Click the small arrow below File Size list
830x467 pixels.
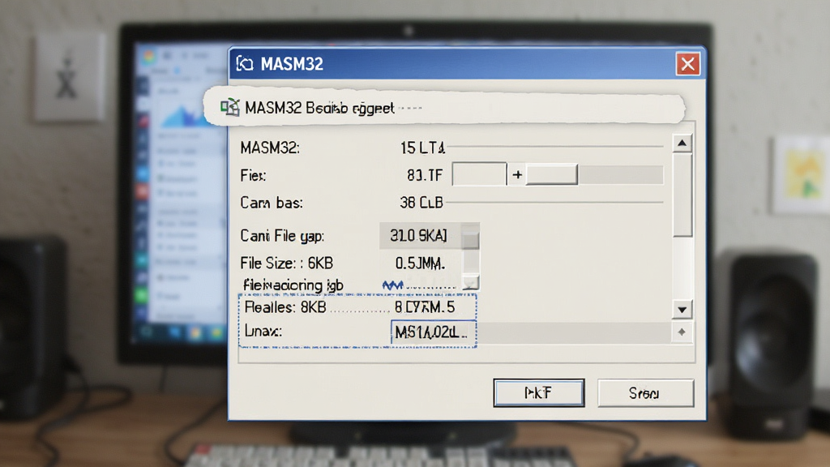[x=471, y=283]
